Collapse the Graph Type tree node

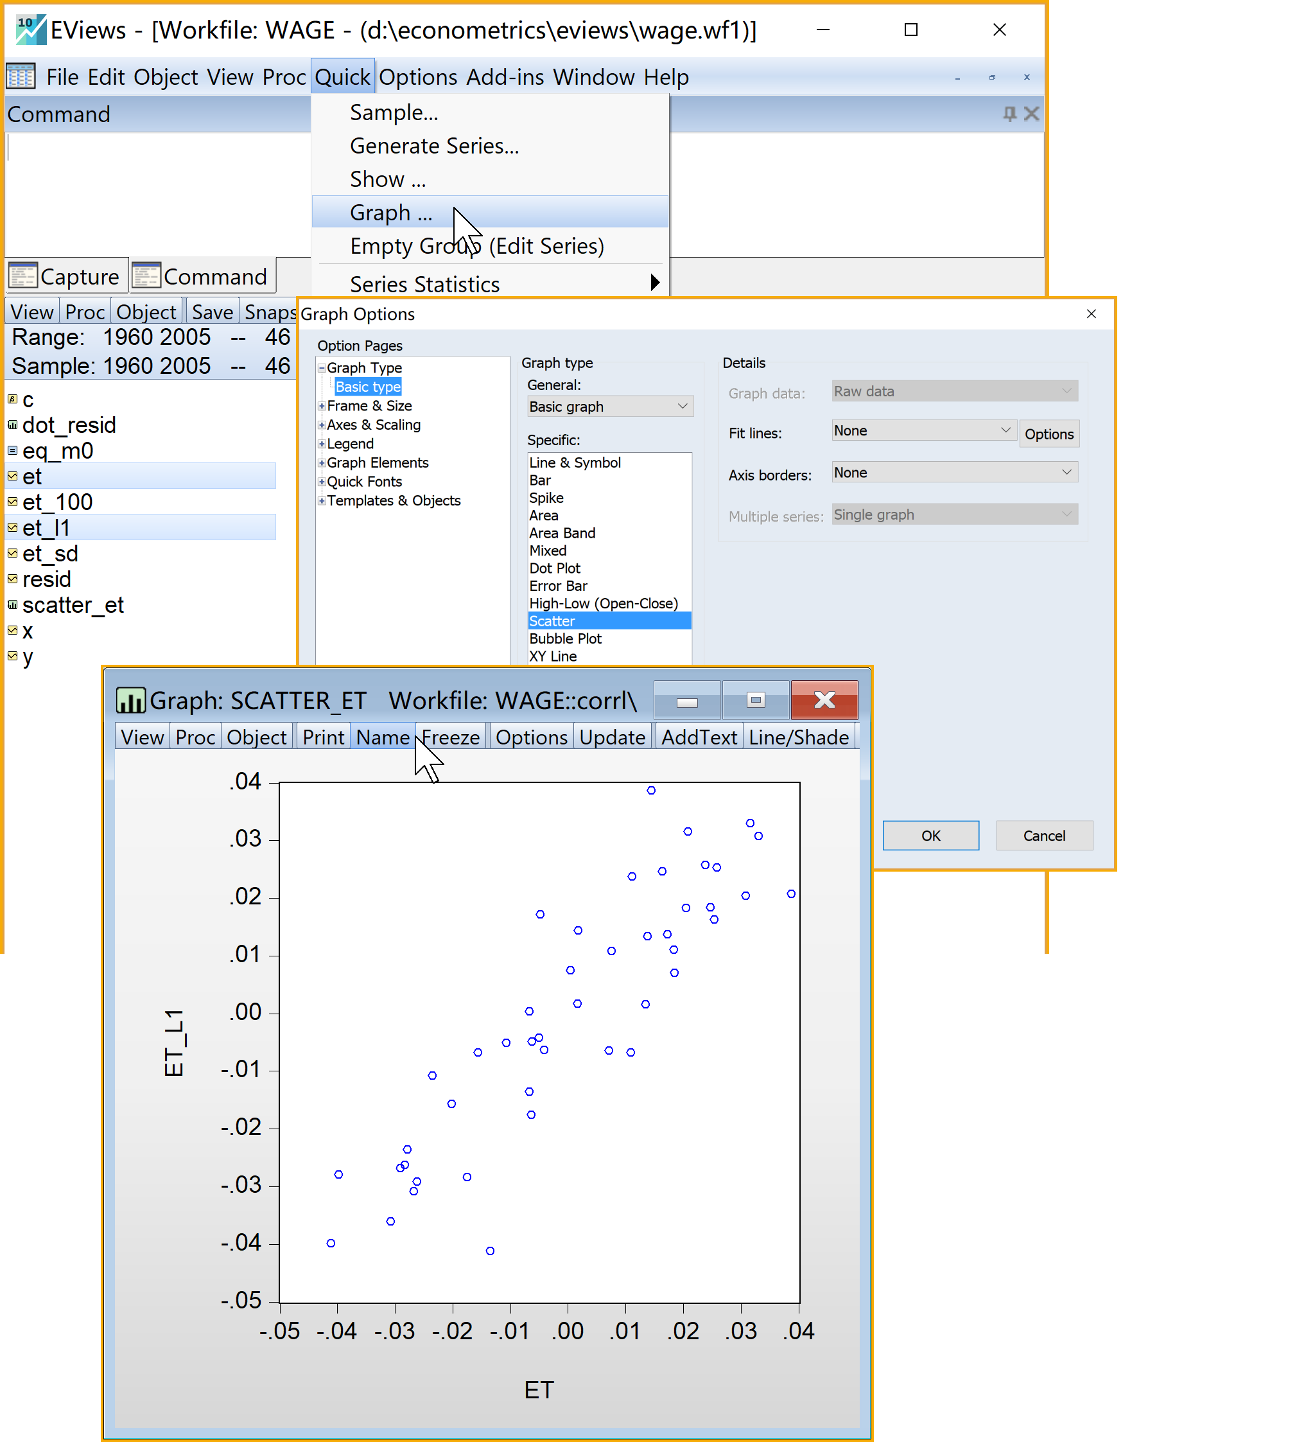(x=322, y=368)
